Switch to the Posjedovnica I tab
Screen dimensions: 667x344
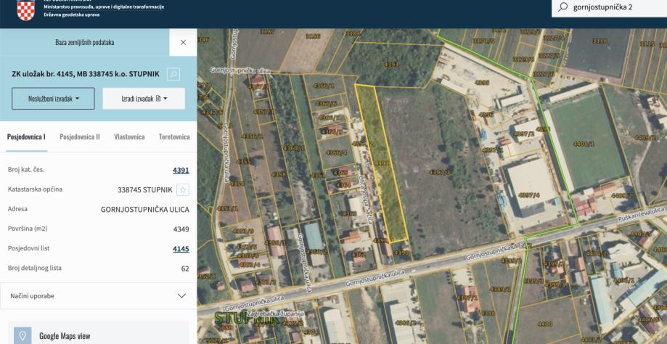pyautogui.click(x=26, y=136)
